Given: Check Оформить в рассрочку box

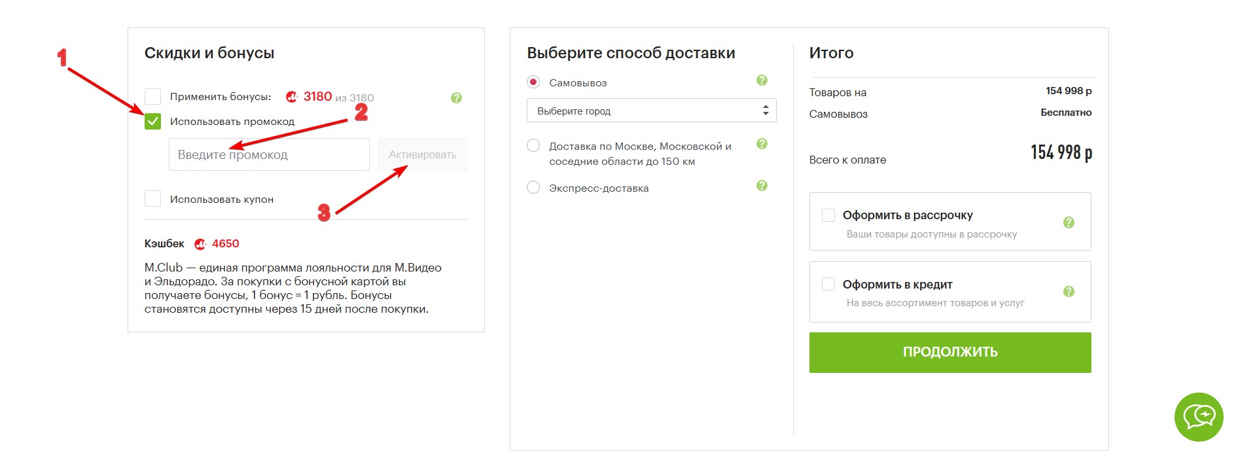Looking at the screenshot, I should 828,215.
